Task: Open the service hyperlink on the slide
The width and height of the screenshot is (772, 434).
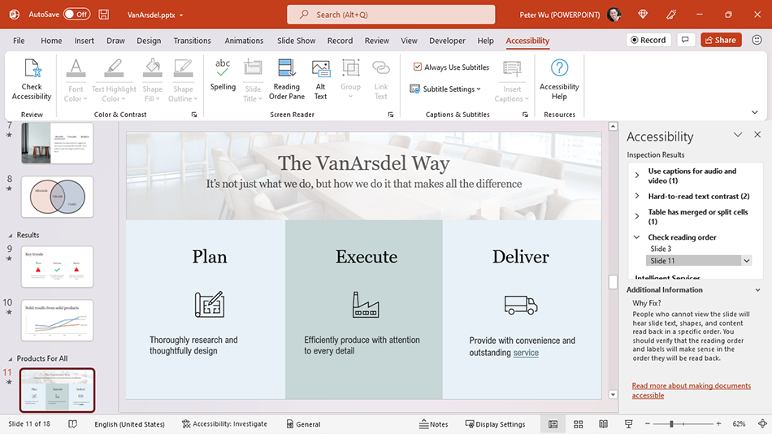Action: (526, 353)
